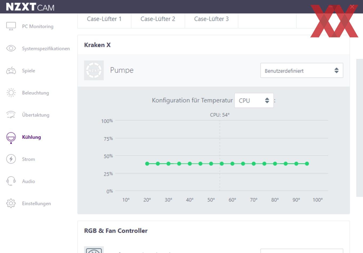Select the pump curve point at 20°
Image resolution: width=363 pixels, height=253 pixels.
147,164
